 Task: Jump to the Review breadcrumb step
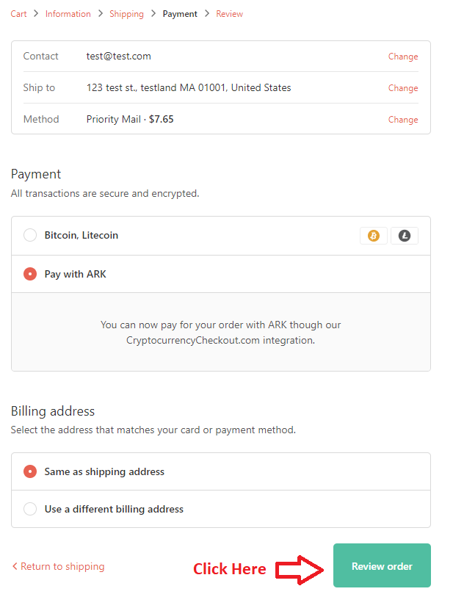[229, 14]
